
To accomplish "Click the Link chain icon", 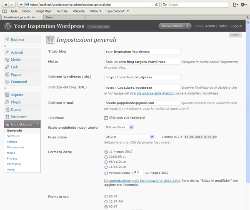I will [x=7, y=67].
